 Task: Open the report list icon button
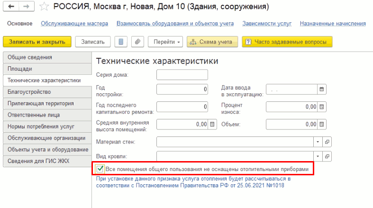122,42
